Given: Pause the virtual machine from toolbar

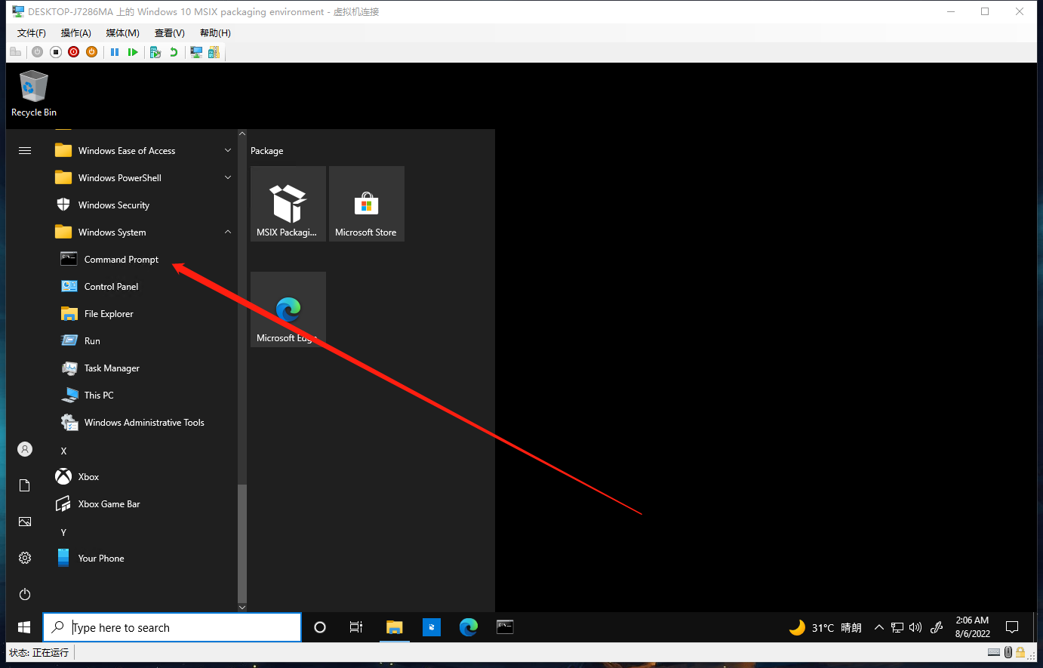Looking at the screenshot, I should pos(115,52).
